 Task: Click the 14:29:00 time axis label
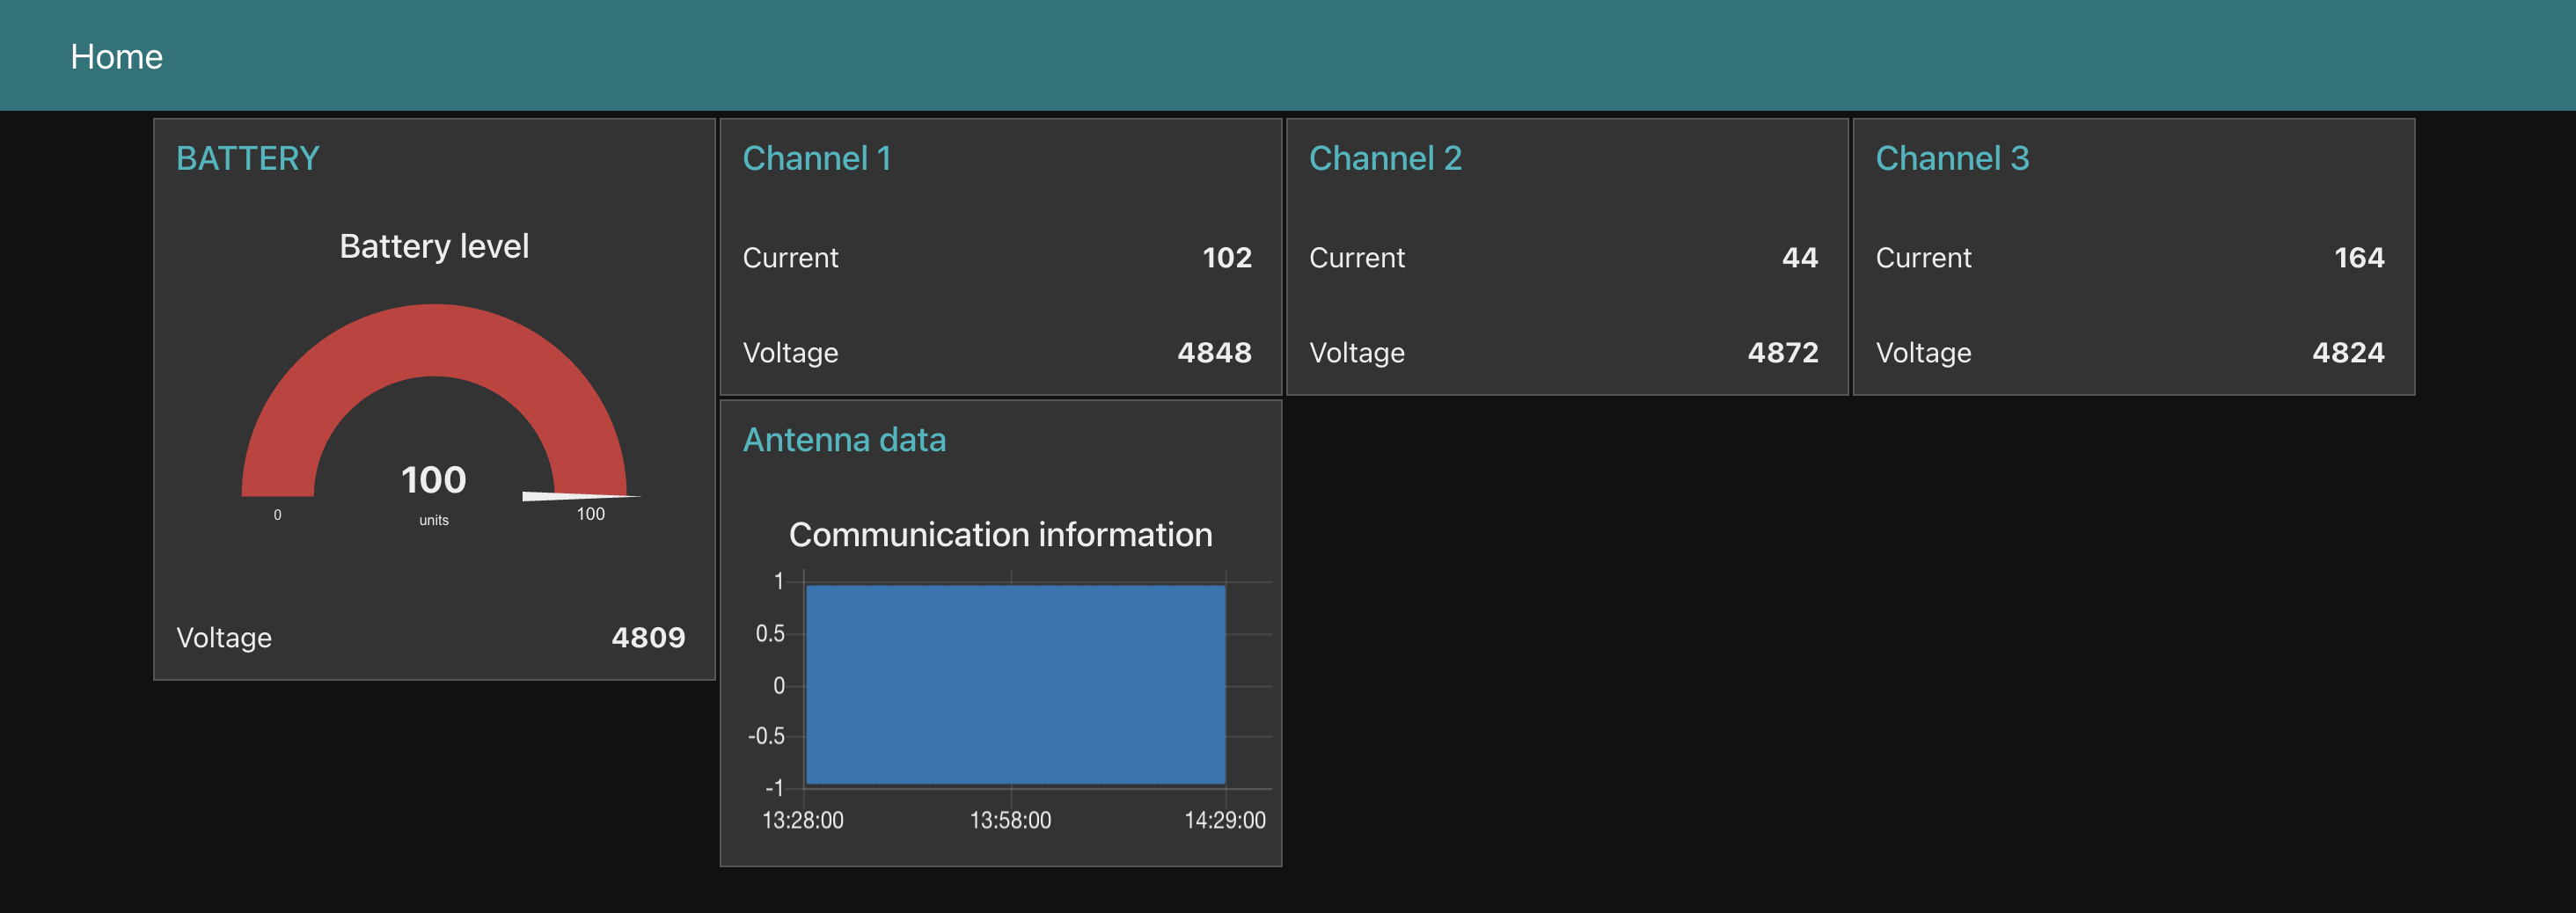(x=1224, y=820)
